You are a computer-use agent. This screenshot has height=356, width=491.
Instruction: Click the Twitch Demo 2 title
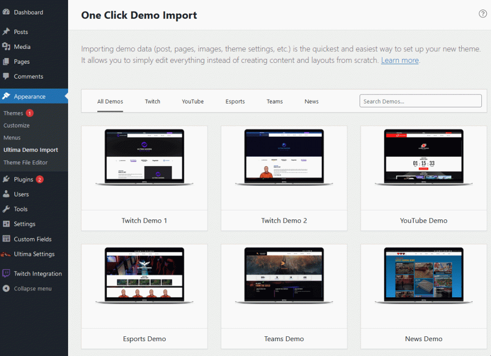[284, 220]
